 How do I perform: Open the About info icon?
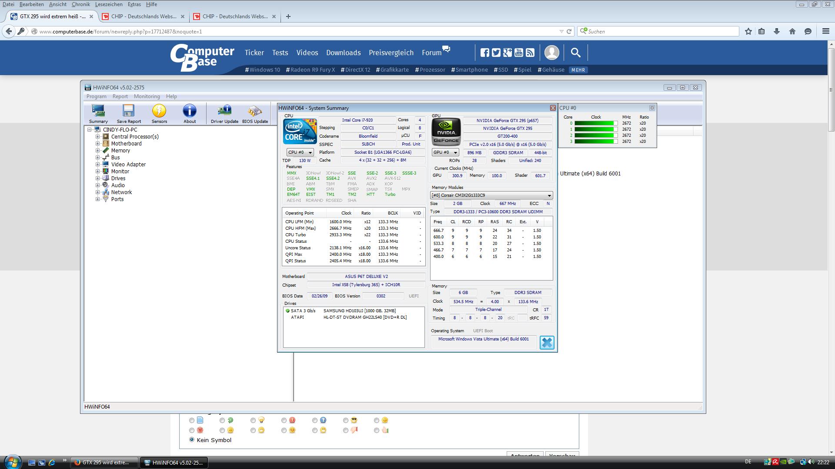[x=190, y=114]
